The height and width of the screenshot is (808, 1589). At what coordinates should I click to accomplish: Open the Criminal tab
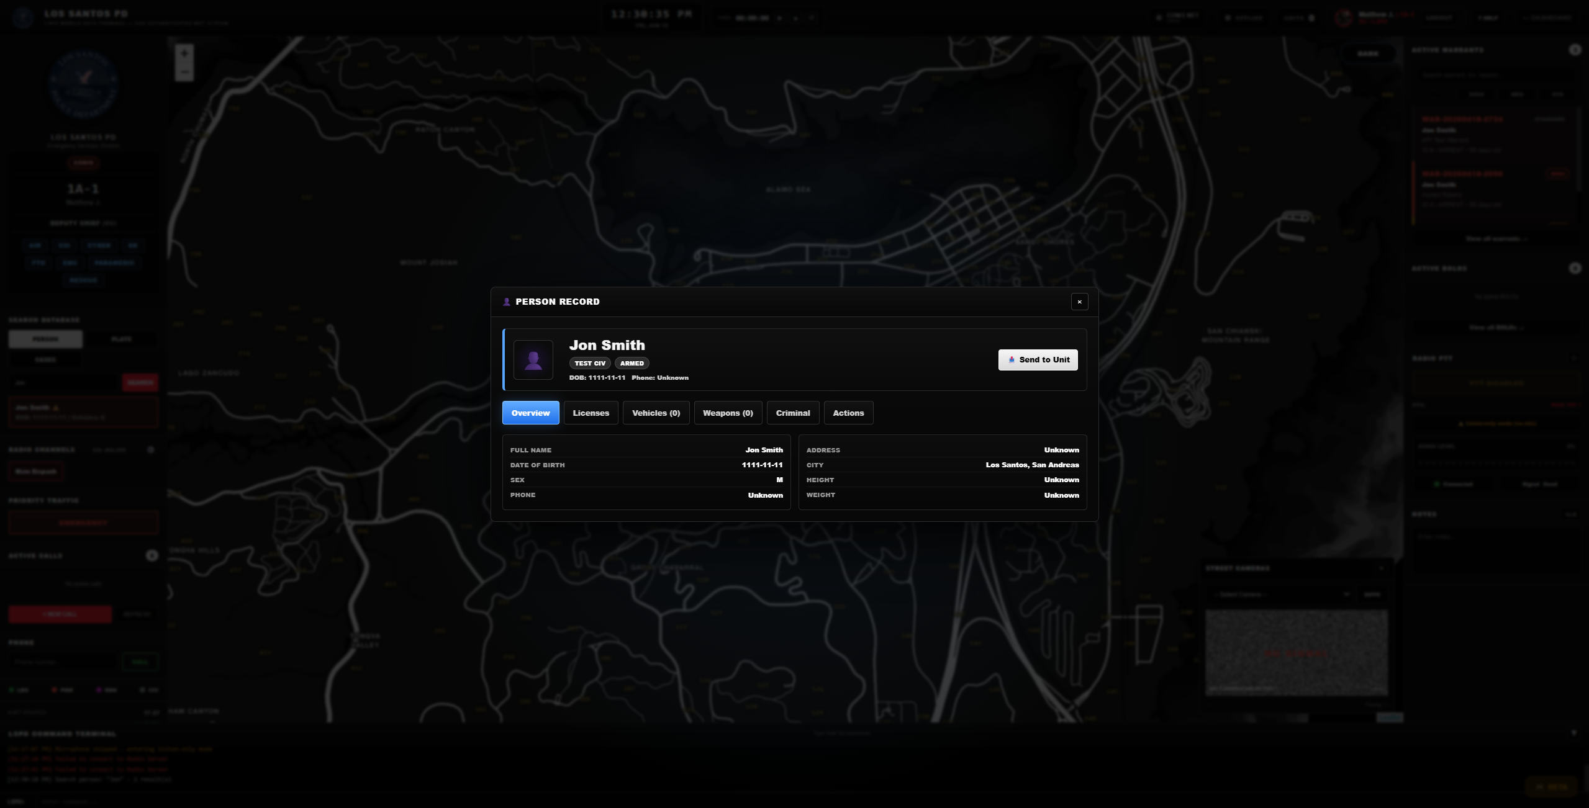tap(793, 413)
